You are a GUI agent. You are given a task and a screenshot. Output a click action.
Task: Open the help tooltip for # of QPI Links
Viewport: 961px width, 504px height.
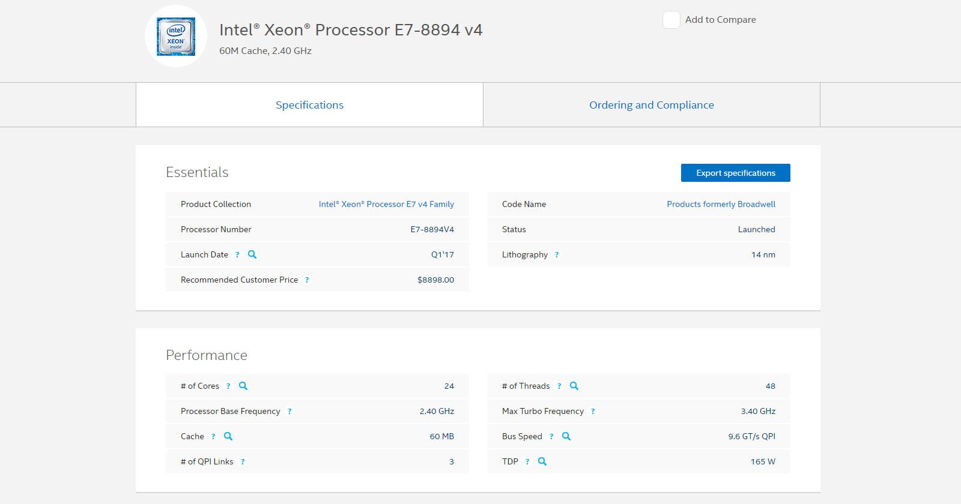click(x=243, y=462)
